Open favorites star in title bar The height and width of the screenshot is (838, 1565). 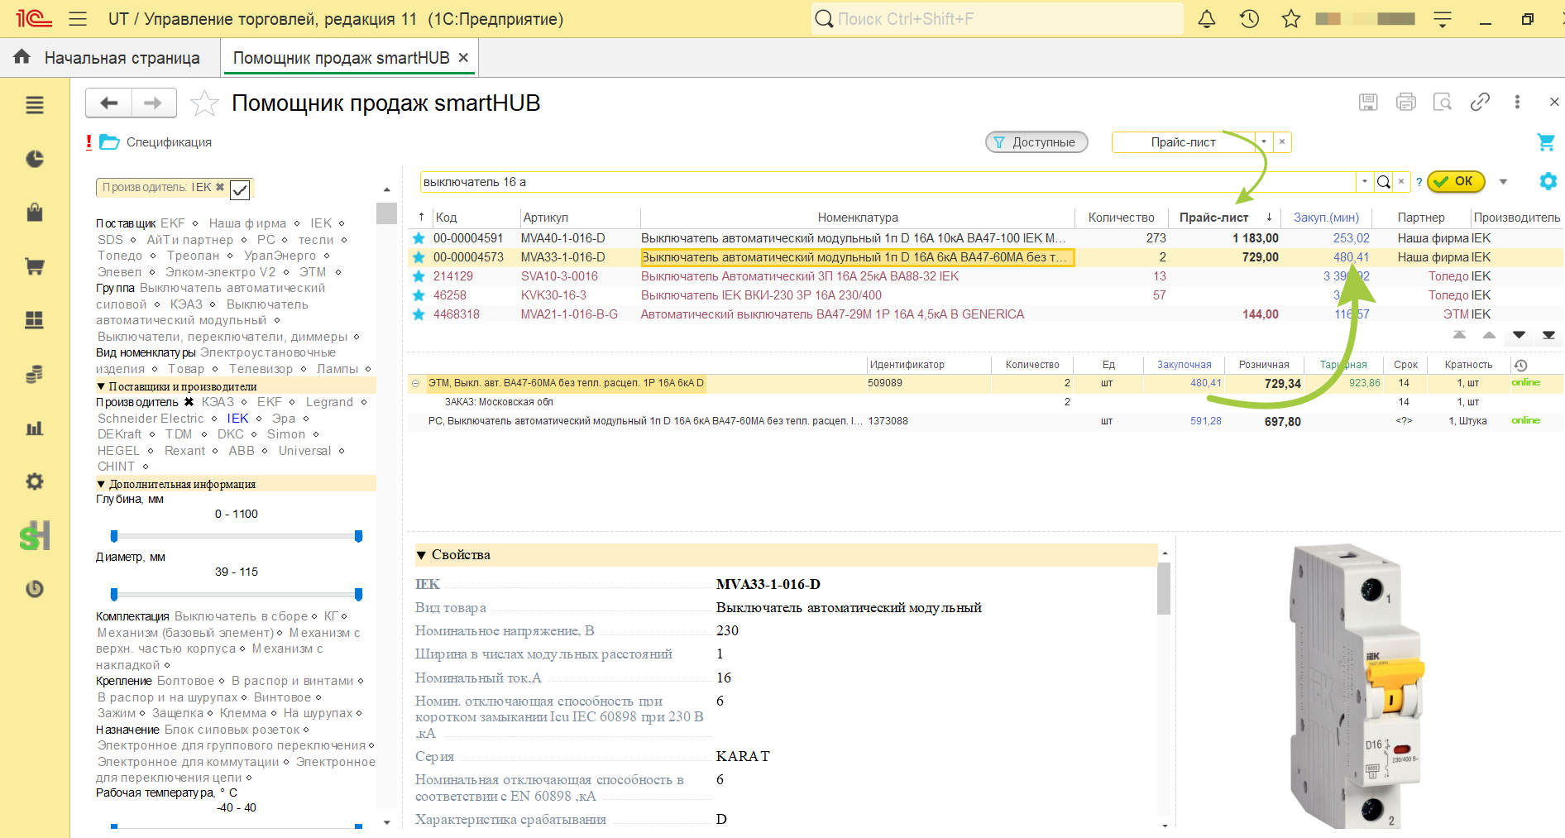pyautogui.click(x=1291, y=19)
